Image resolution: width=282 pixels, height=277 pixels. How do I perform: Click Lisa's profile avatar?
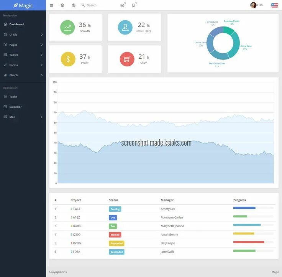pos(253,5)
